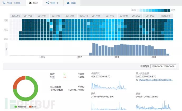182x111 pixels.
Task: Click the 发送 sent amount sparkline
Action: (154, 105)
